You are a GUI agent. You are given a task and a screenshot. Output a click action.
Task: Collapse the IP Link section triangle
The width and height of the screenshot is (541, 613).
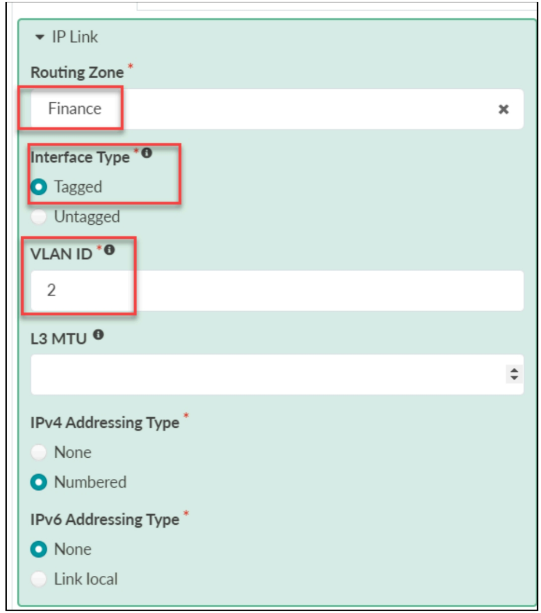(x=39, y=38)
